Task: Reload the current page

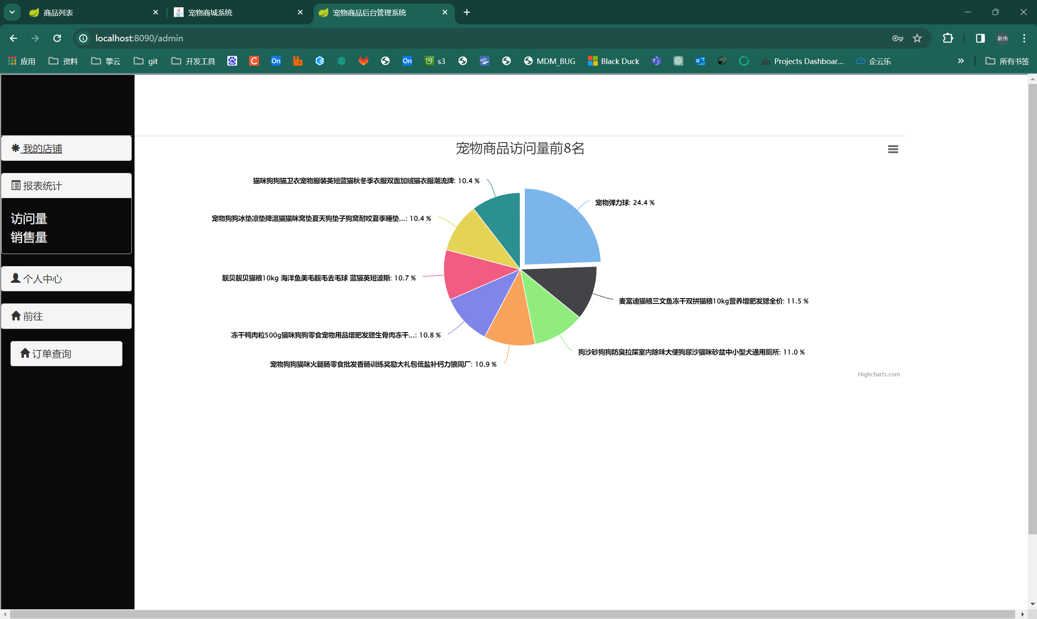Action: [x=57, y=38]
